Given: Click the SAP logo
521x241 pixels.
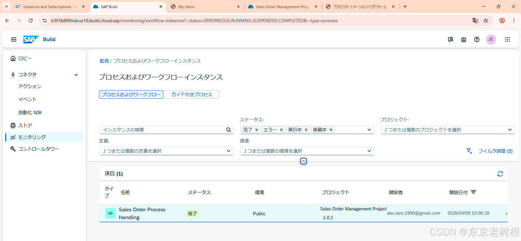Looking at the screenshot, I should tap(31, 39).
